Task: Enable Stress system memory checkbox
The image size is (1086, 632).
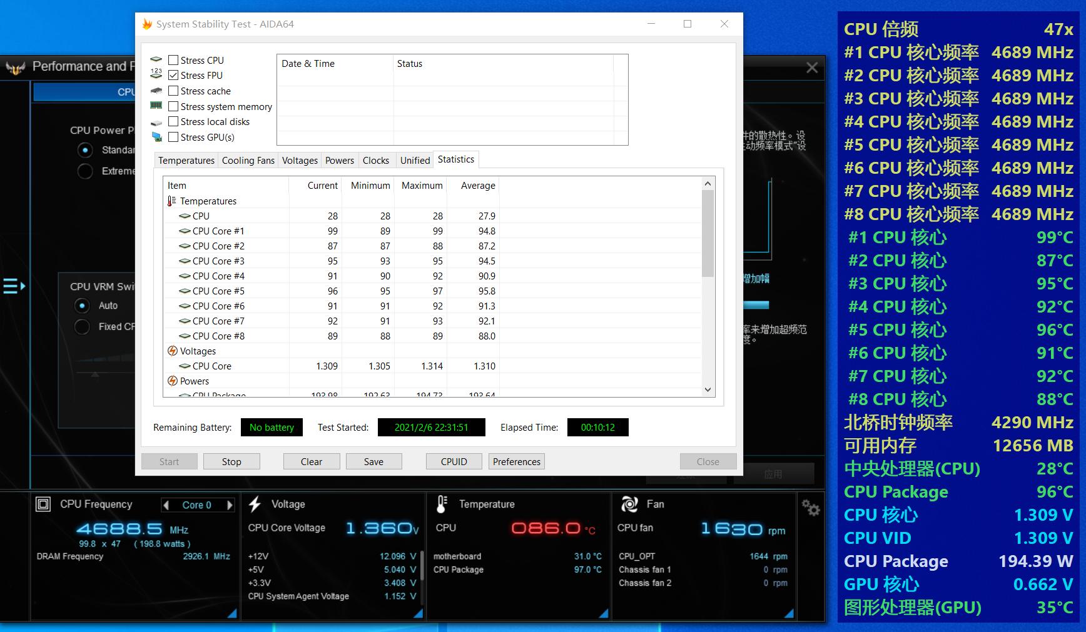Action: (173, 107)
